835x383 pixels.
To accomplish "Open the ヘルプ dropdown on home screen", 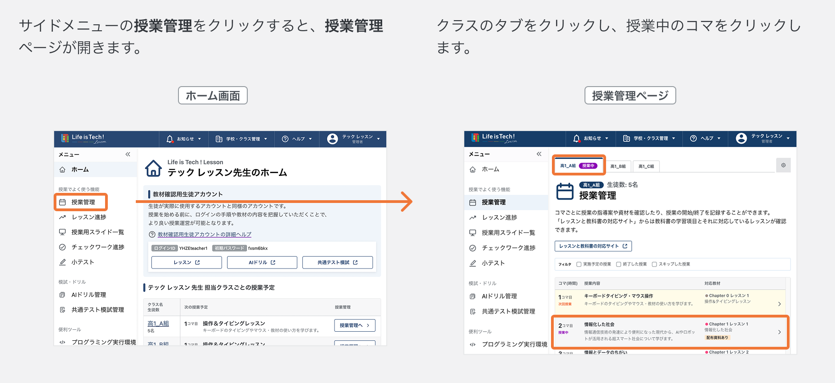I will click(297, 139).
